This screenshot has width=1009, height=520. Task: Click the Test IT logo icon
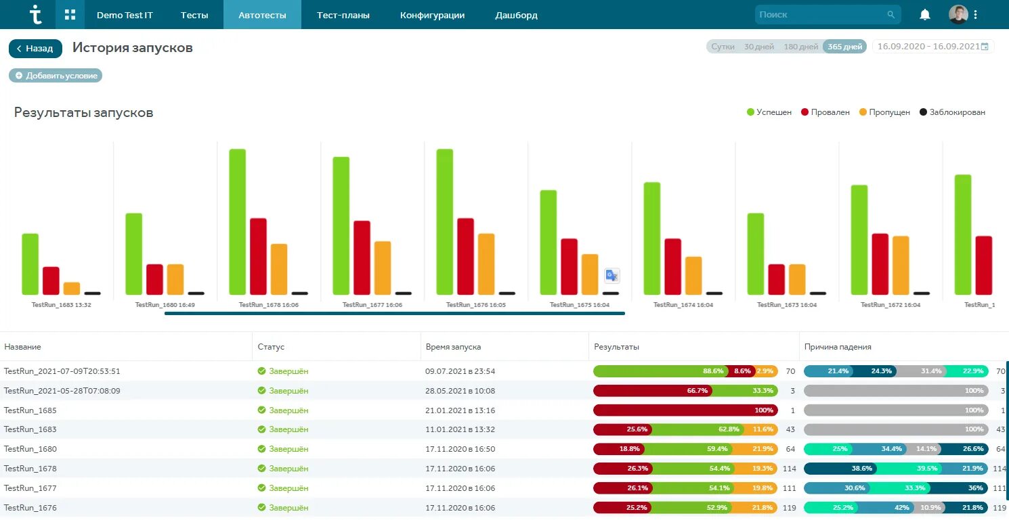pos(36,14)
